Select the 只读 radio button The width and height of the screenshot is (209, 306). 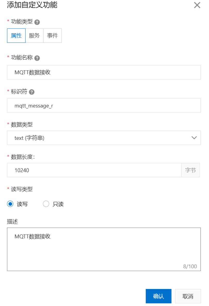click(x=46, y=204)
